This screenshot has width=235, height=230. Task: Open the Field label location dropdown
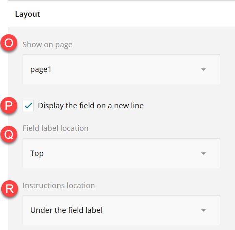(121, 153)
